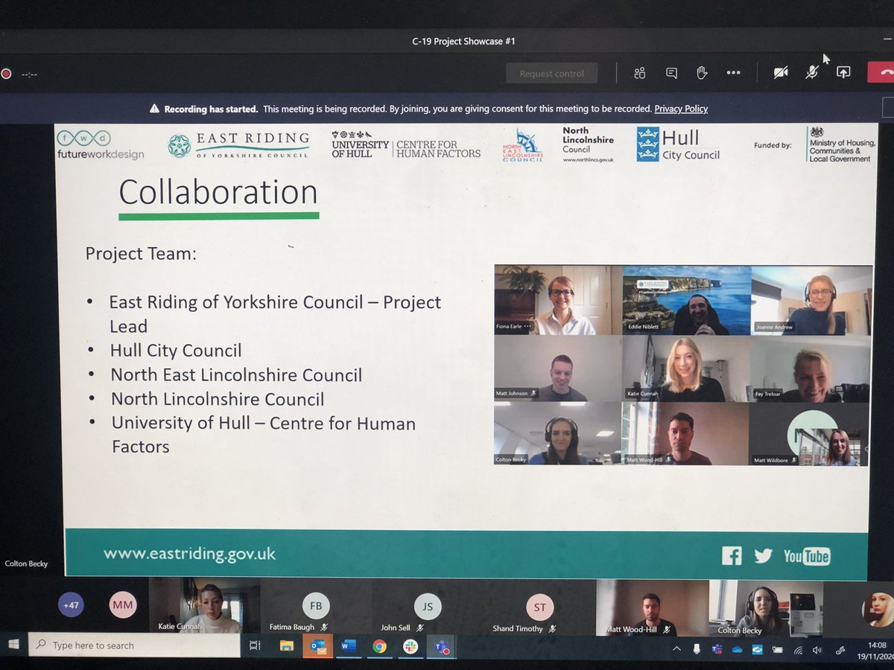Toggle the muted microphone
The image size is (894, 670).
click(x=812, y=72)
